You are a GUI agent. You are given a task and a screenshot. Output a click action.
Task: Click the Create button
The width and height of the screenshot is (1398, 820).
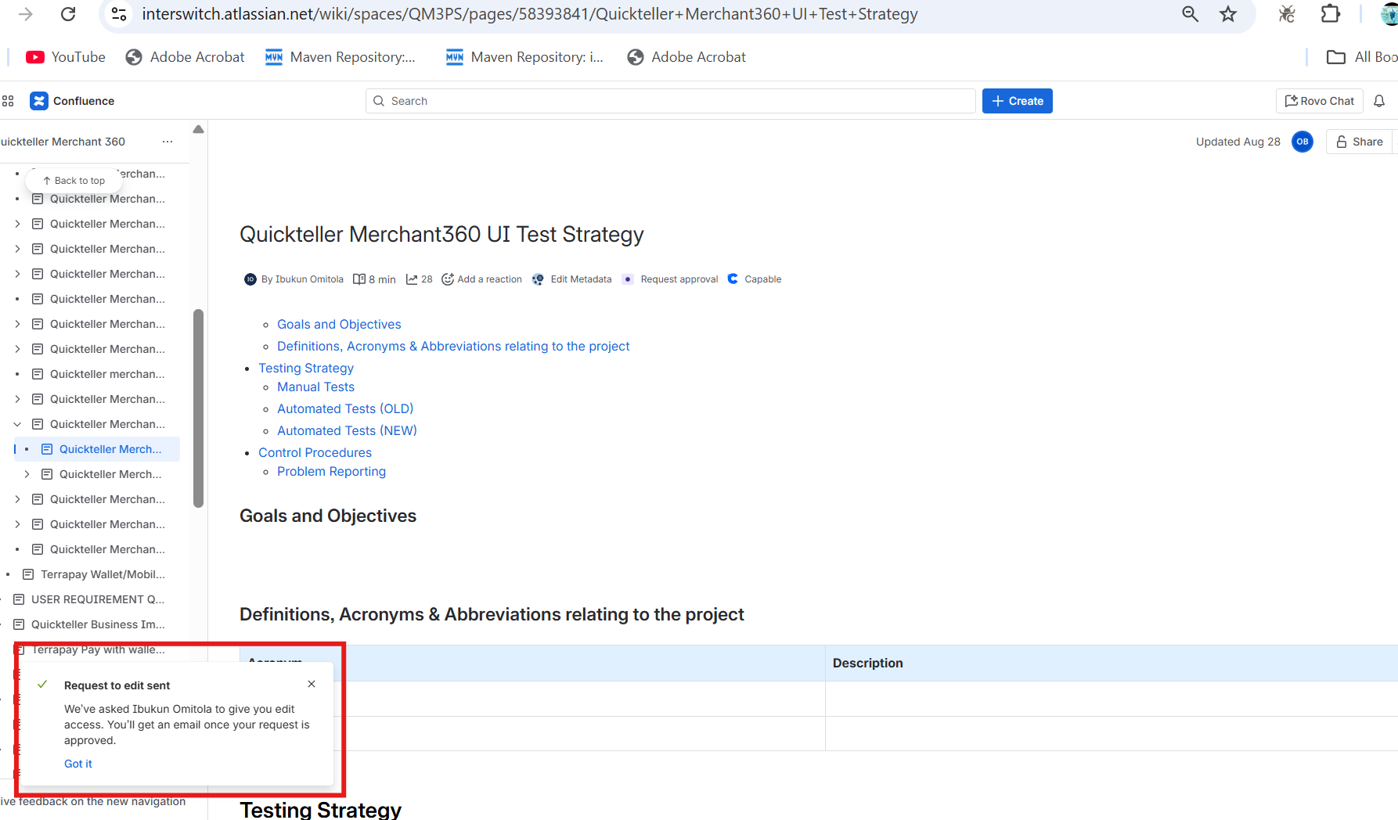tap(1017, 101)
